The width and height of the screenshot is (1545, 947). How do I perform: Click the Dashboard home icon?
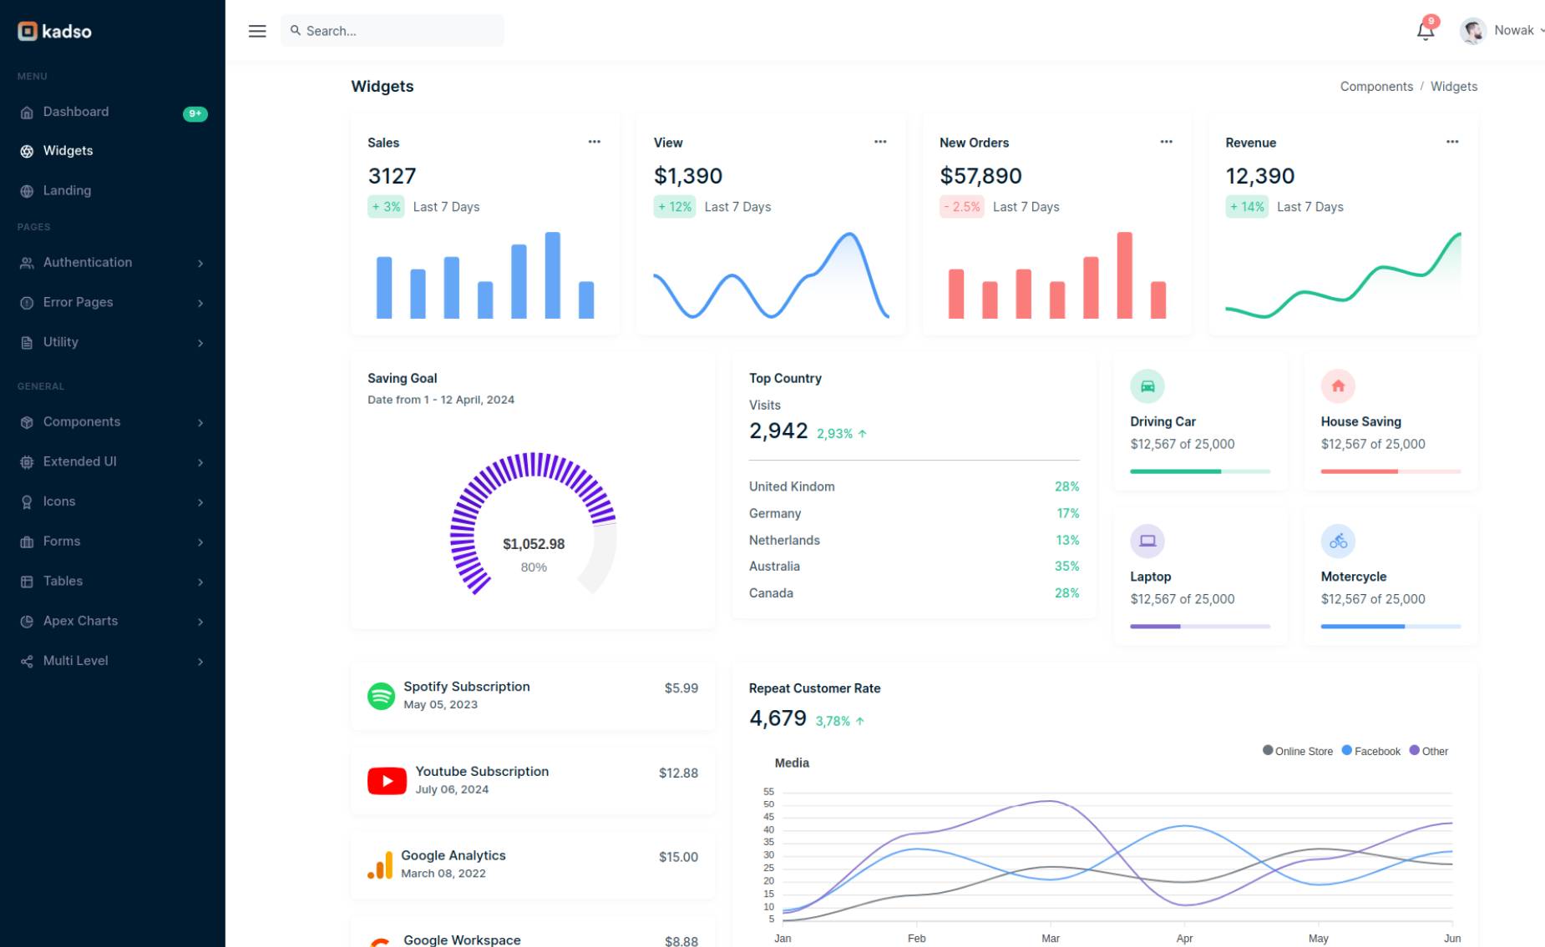[x=27, y=113]
